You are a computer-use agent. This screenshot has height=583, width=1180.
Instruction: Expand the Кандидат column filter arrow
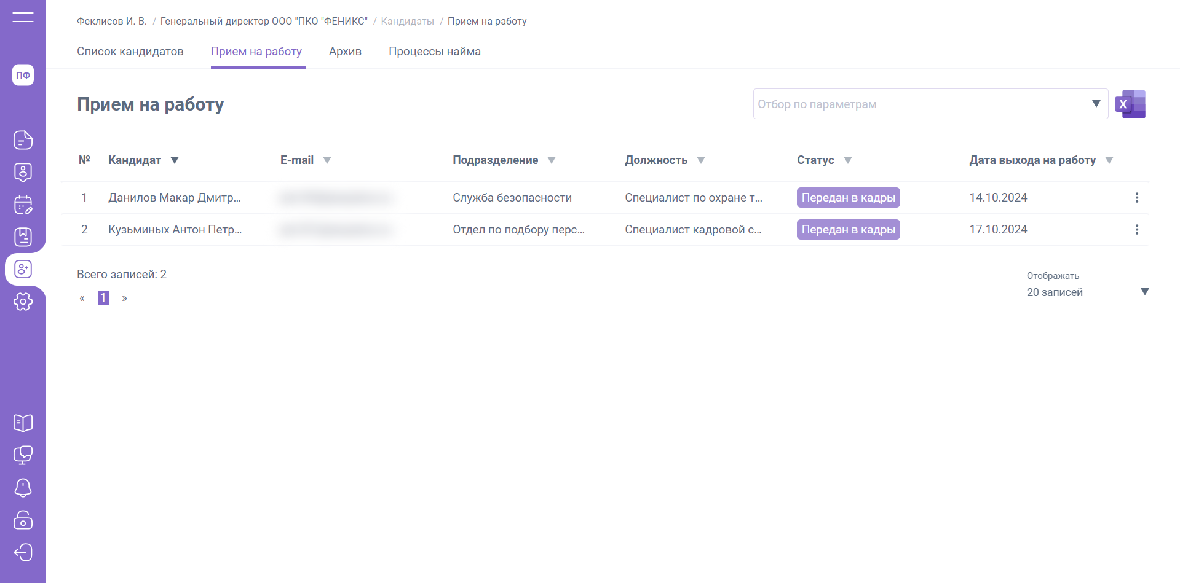click(x=175, y=160)
